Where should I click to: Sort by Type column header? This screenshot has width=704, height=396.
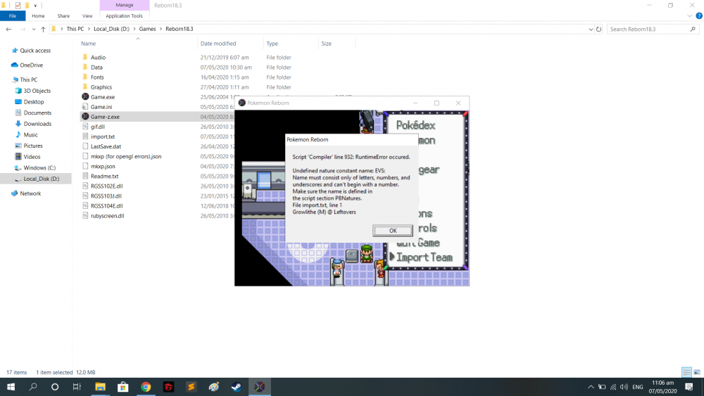coord(272,44)
